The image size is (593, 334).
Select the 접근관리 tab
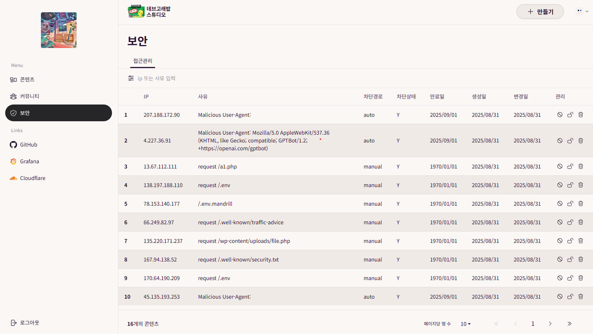click(142, 61)
